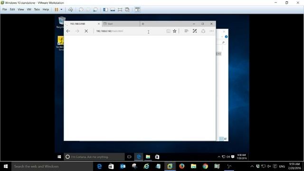Screen dimensions: 304x171
Task: Toggle console view toolbar icon
Action: 137,9
